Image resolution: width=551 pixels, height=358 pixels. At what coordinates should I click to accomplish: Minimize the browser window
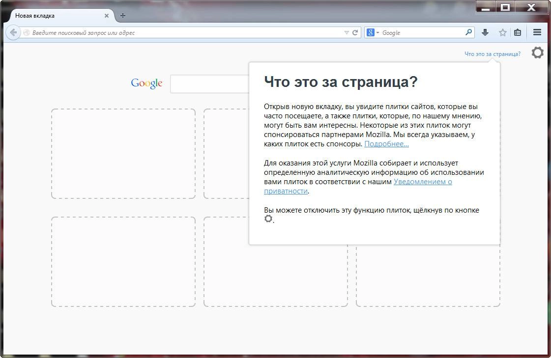click(x=486, y=7)
